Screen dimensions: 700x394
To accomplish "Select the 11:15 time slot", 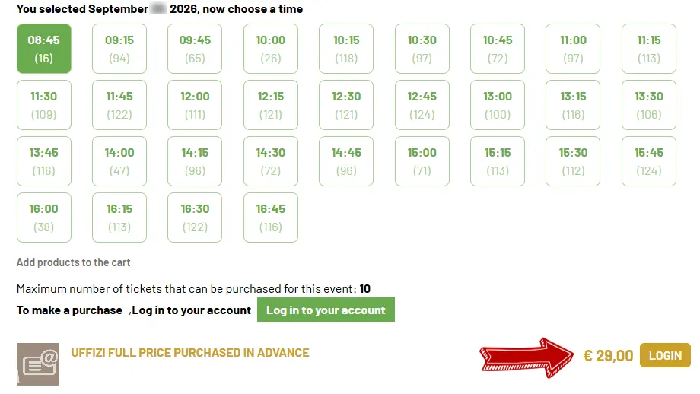I will [x=649, y=49].
